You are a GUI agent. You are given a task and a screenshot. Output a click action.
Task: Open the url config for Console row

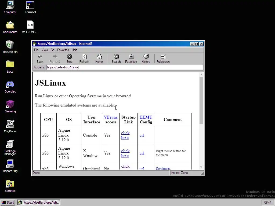[x=142, y=135]
